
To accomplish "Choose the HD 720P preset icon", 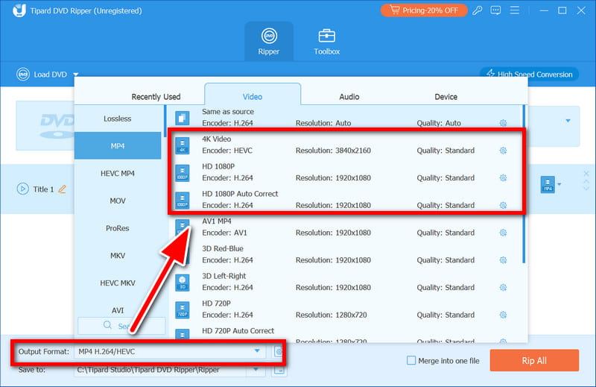I will coord(183,309).
